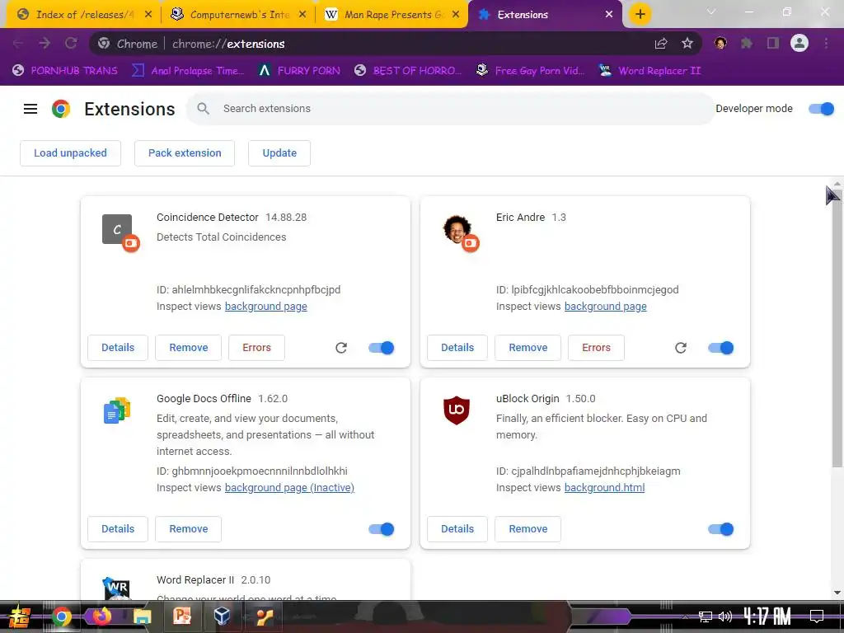Click the Word Replacer II extension icon
Viewport: 844px width, 633px height.
[x=116, y=588]
